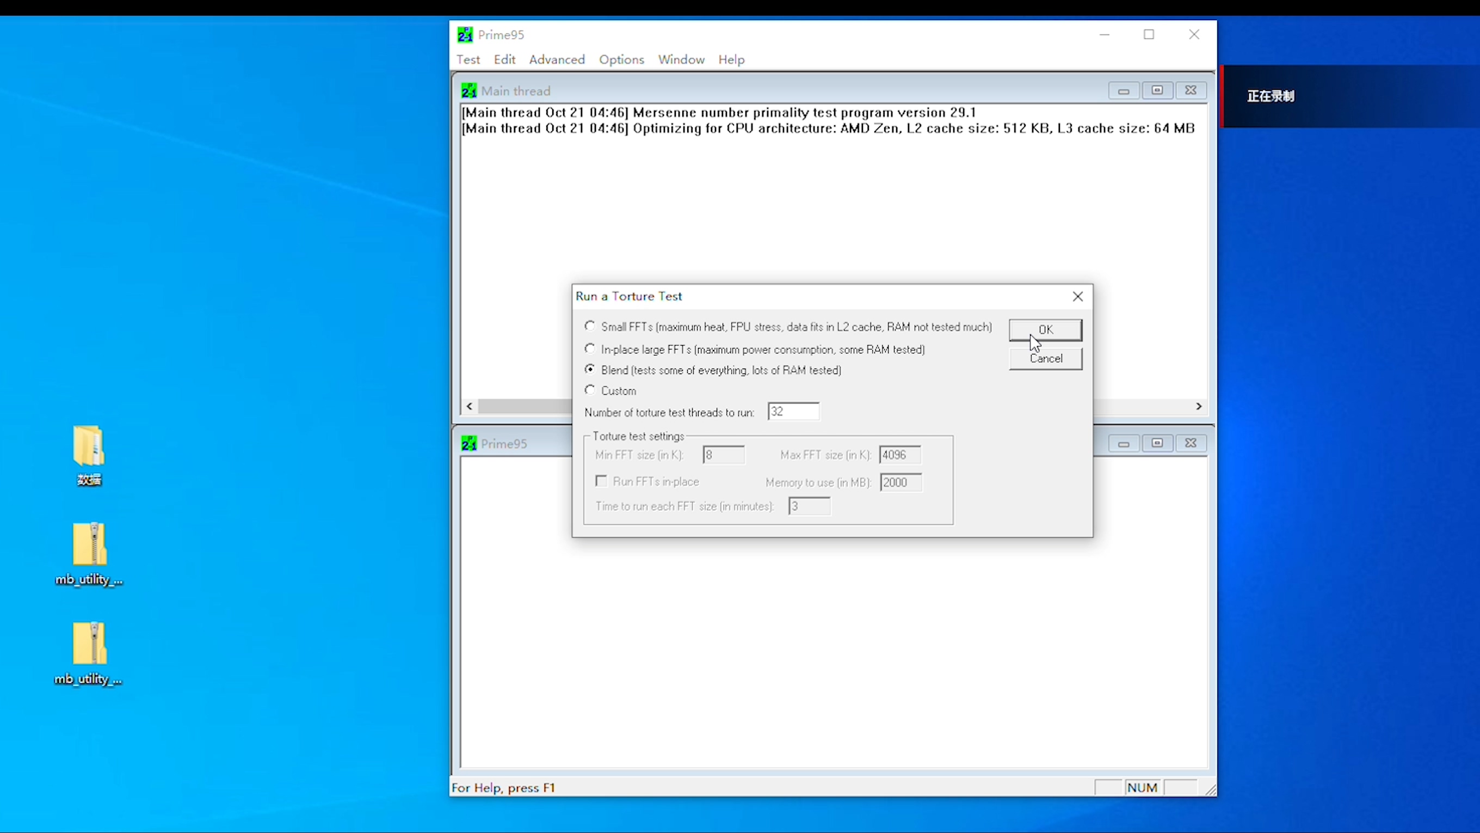Click the Prime95 title bar app icon
The height and width of the screenshot is (833, 1480).
465,34
